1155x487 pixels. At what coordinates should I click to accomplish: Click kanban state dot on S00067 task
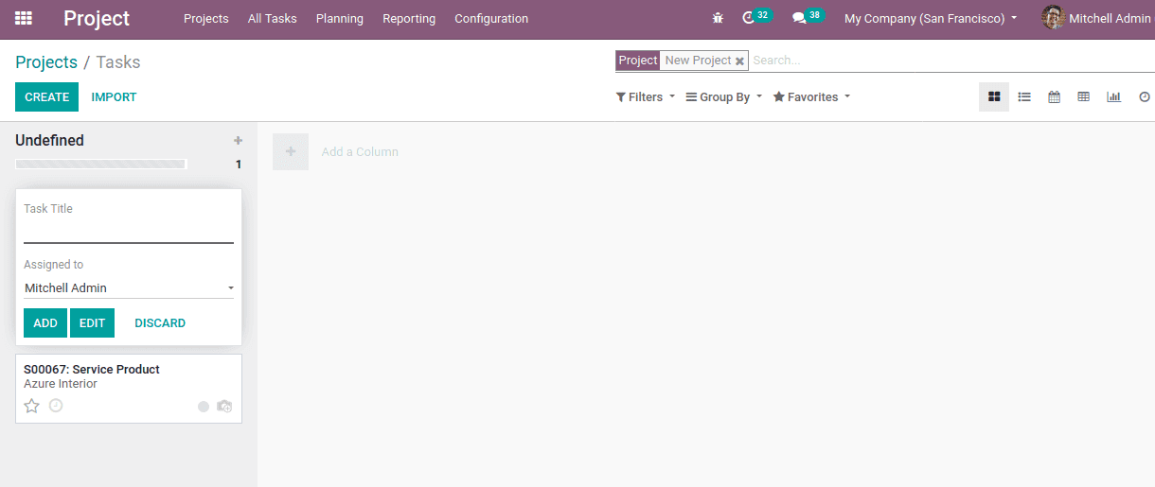[204, 407]
